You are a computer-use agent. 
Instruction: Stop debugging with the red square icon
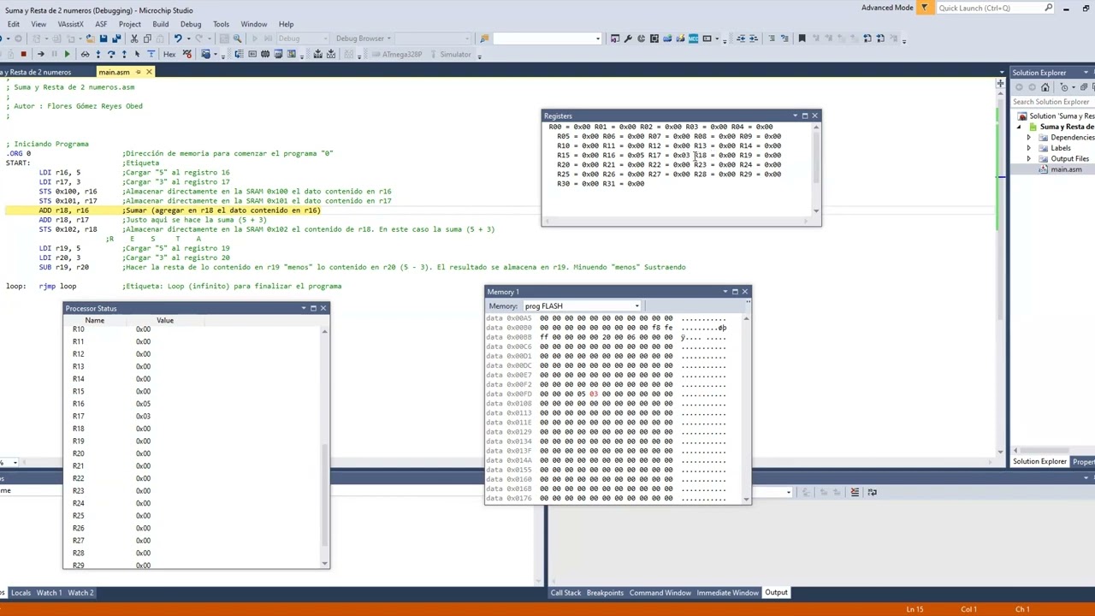23,54
